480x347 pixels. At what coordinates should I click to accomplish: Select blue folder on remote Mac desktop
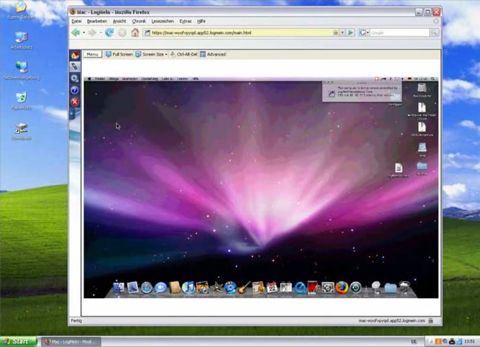click(422, 169)
